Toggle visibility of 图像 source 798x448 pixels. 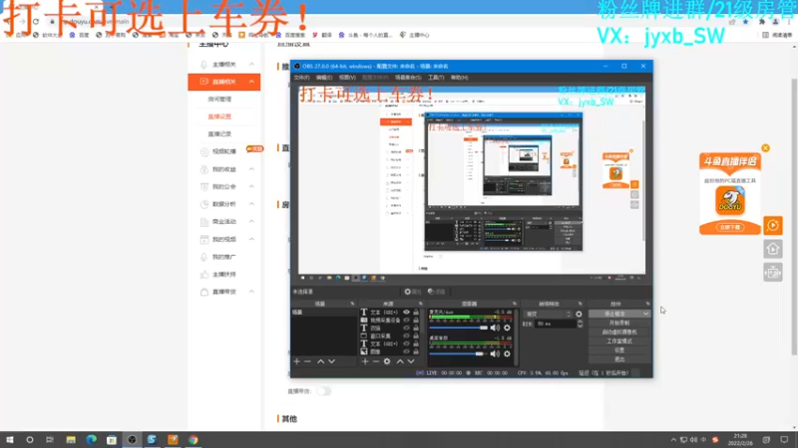(x=406, y=351)
